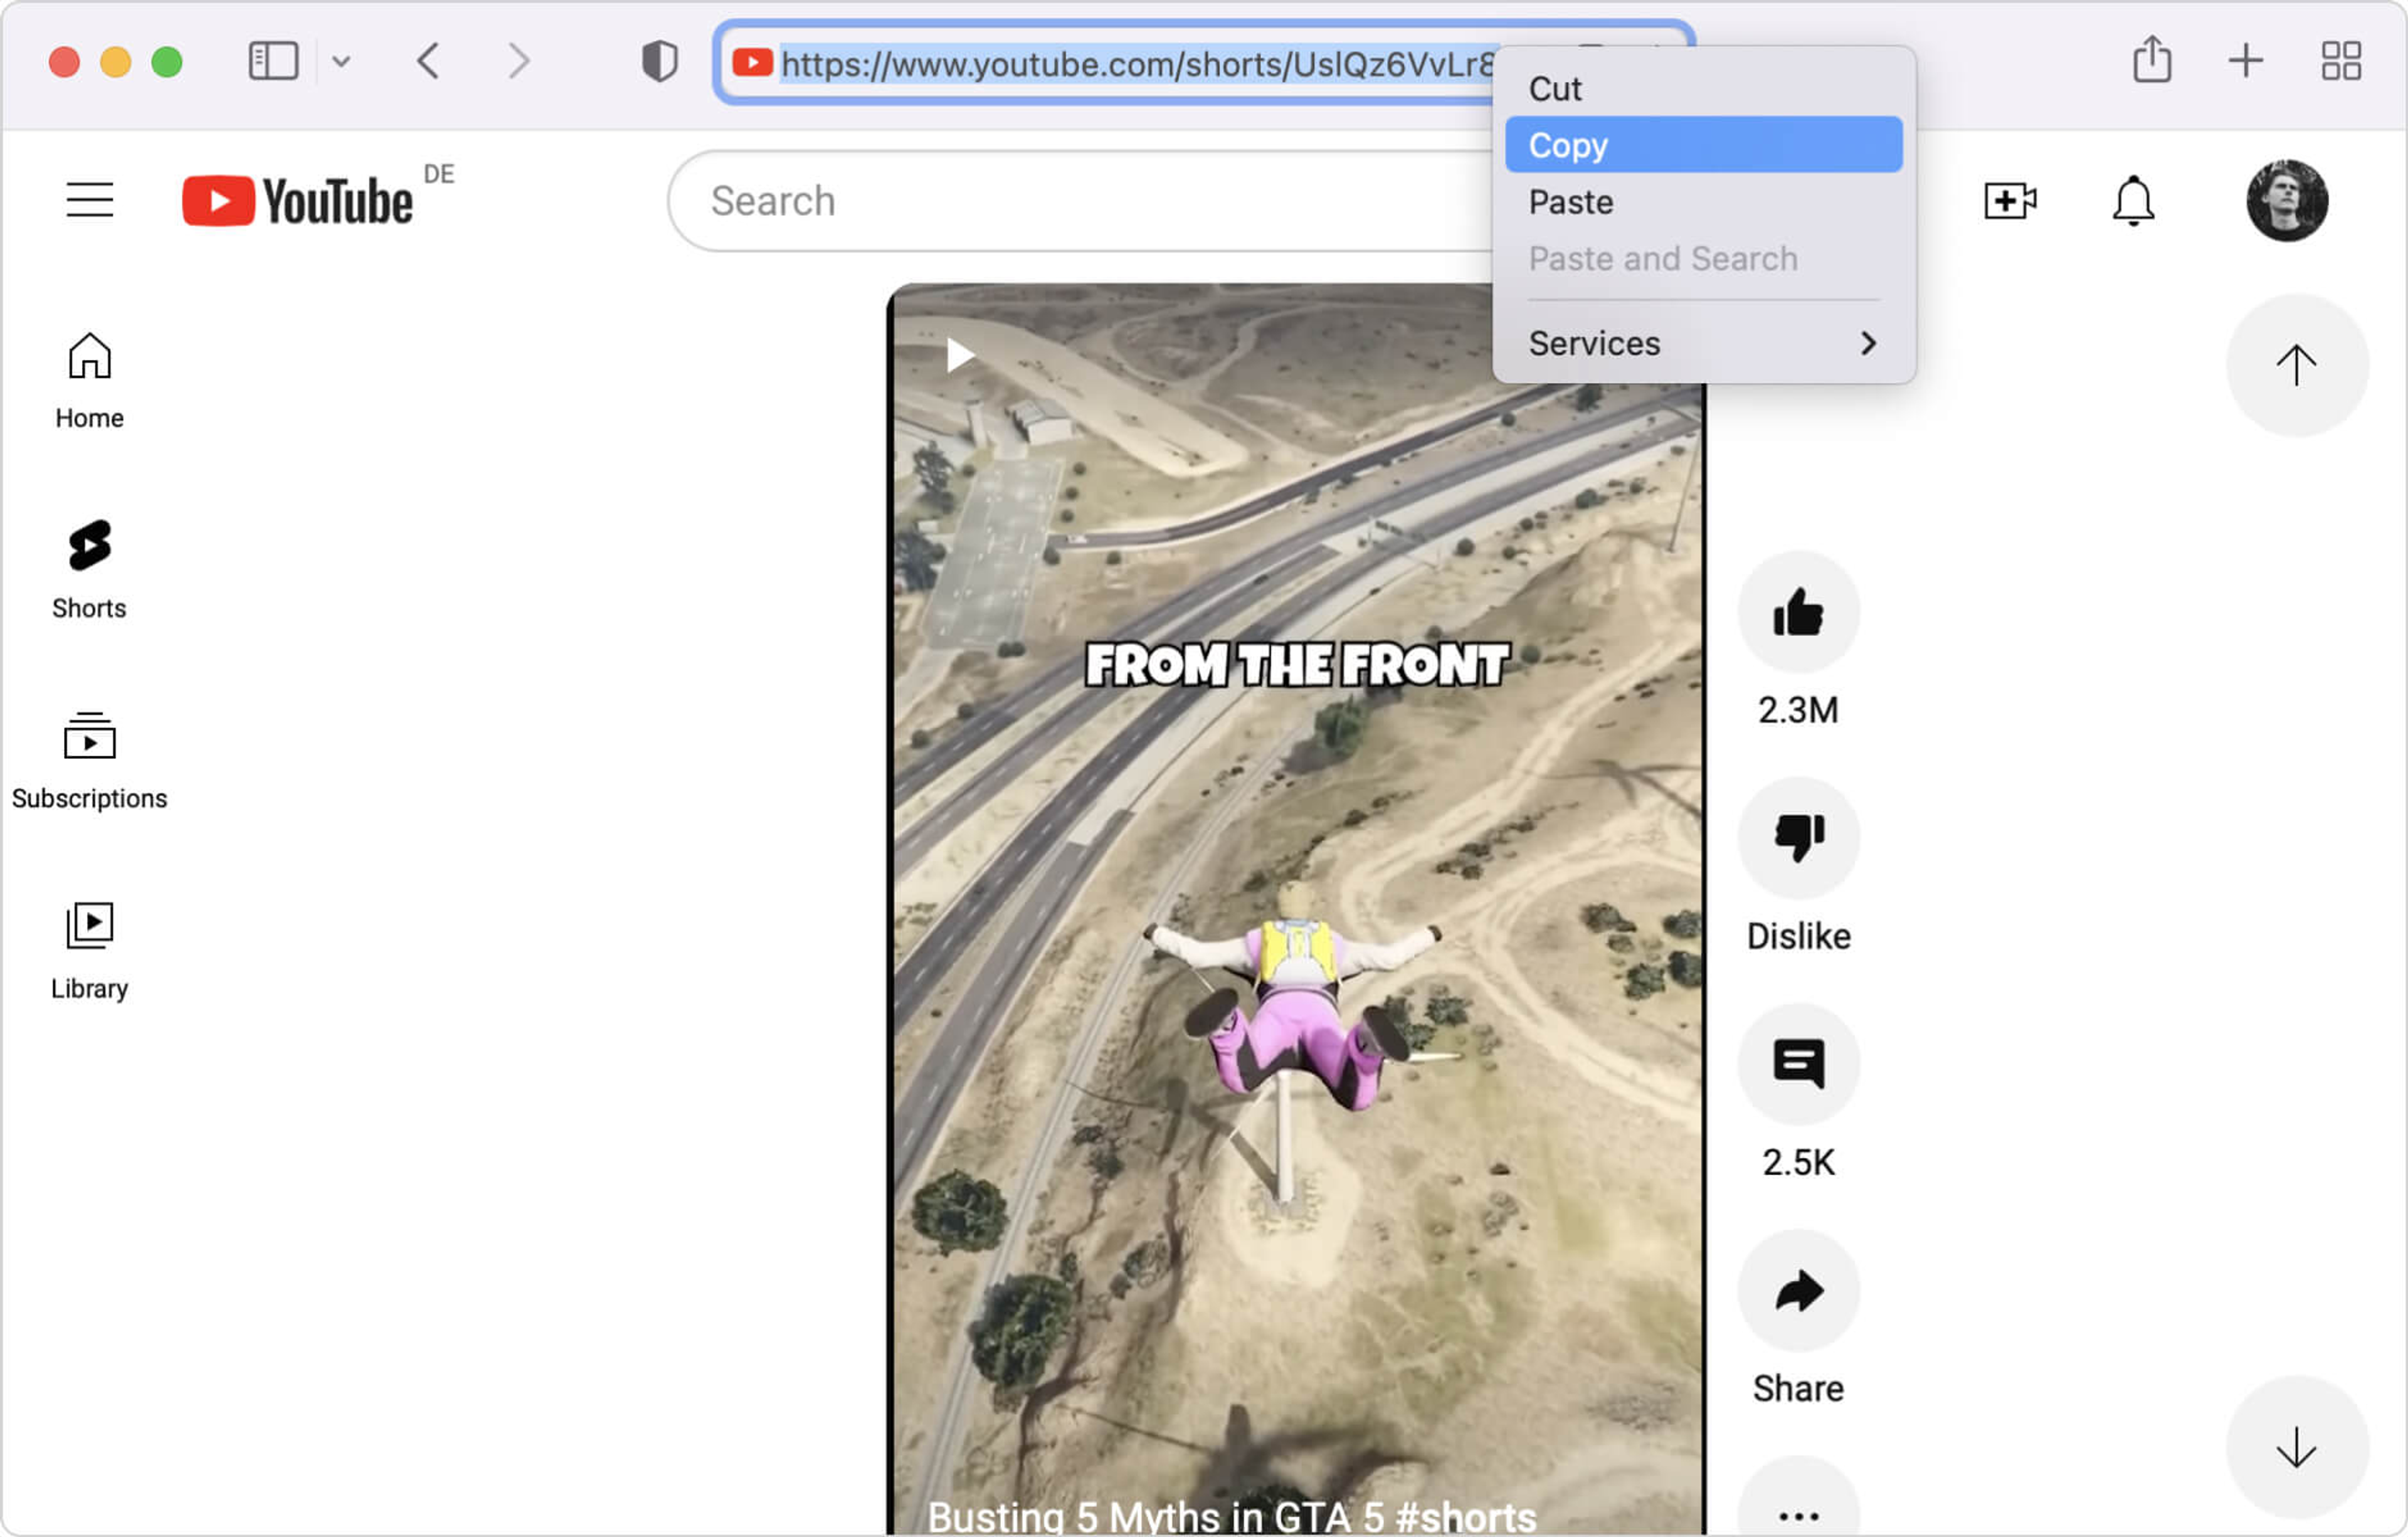Click the create video camera icon

pos(2009,201)
